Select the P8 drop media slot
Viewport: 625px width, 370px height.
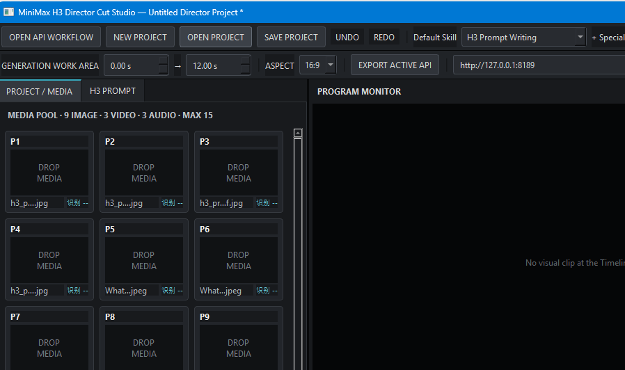pos(144,348)
